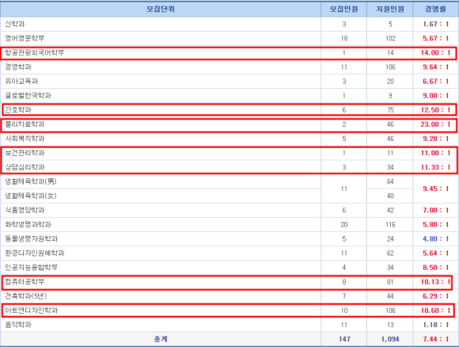Click the 1.18 : 1 ratio for 음악학과
The width and height of the screenshot is (459, 347).
435,325
